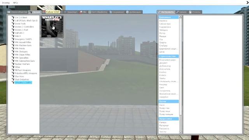
Task: Click the gun icon beside Nuclear Warfare
Action: point(13,64)
